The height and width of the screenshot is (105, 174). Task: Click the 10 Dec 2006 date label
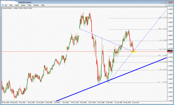tap(49, 102)
